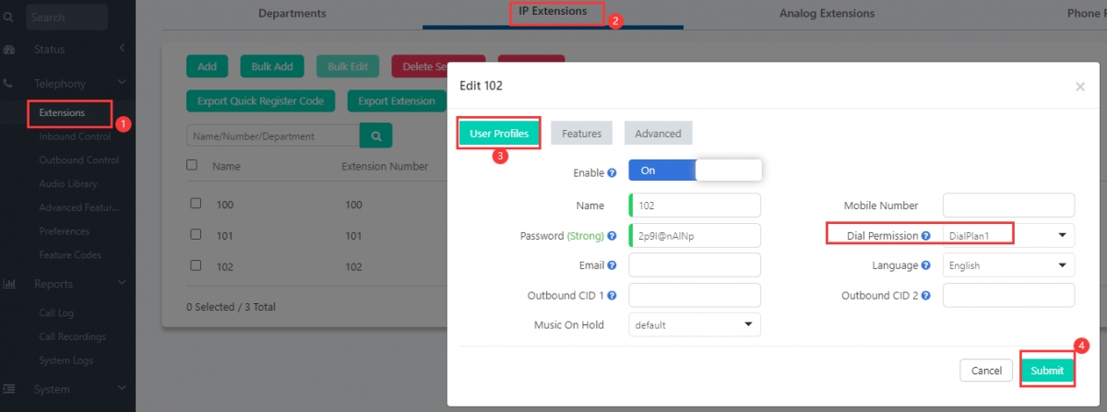This screenshot has height=412, width=1107.
Task: Toggle the Enable switch set to On
Action: [695, 171]
